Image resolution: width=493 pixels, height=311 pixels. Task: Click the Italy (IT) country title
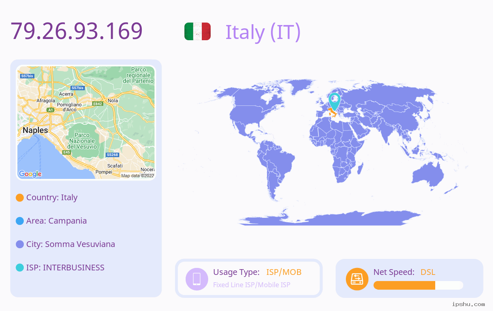coord(263,32)
